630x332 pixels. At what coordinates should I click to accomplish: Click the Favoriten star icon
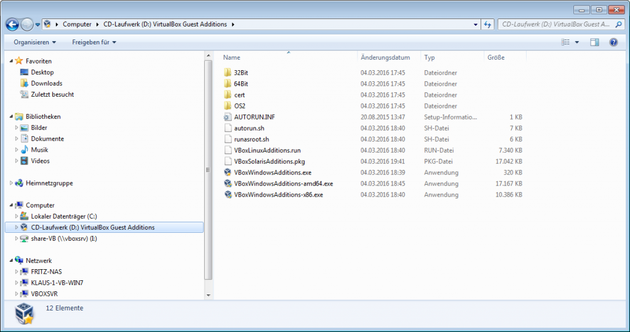point(19,61)
